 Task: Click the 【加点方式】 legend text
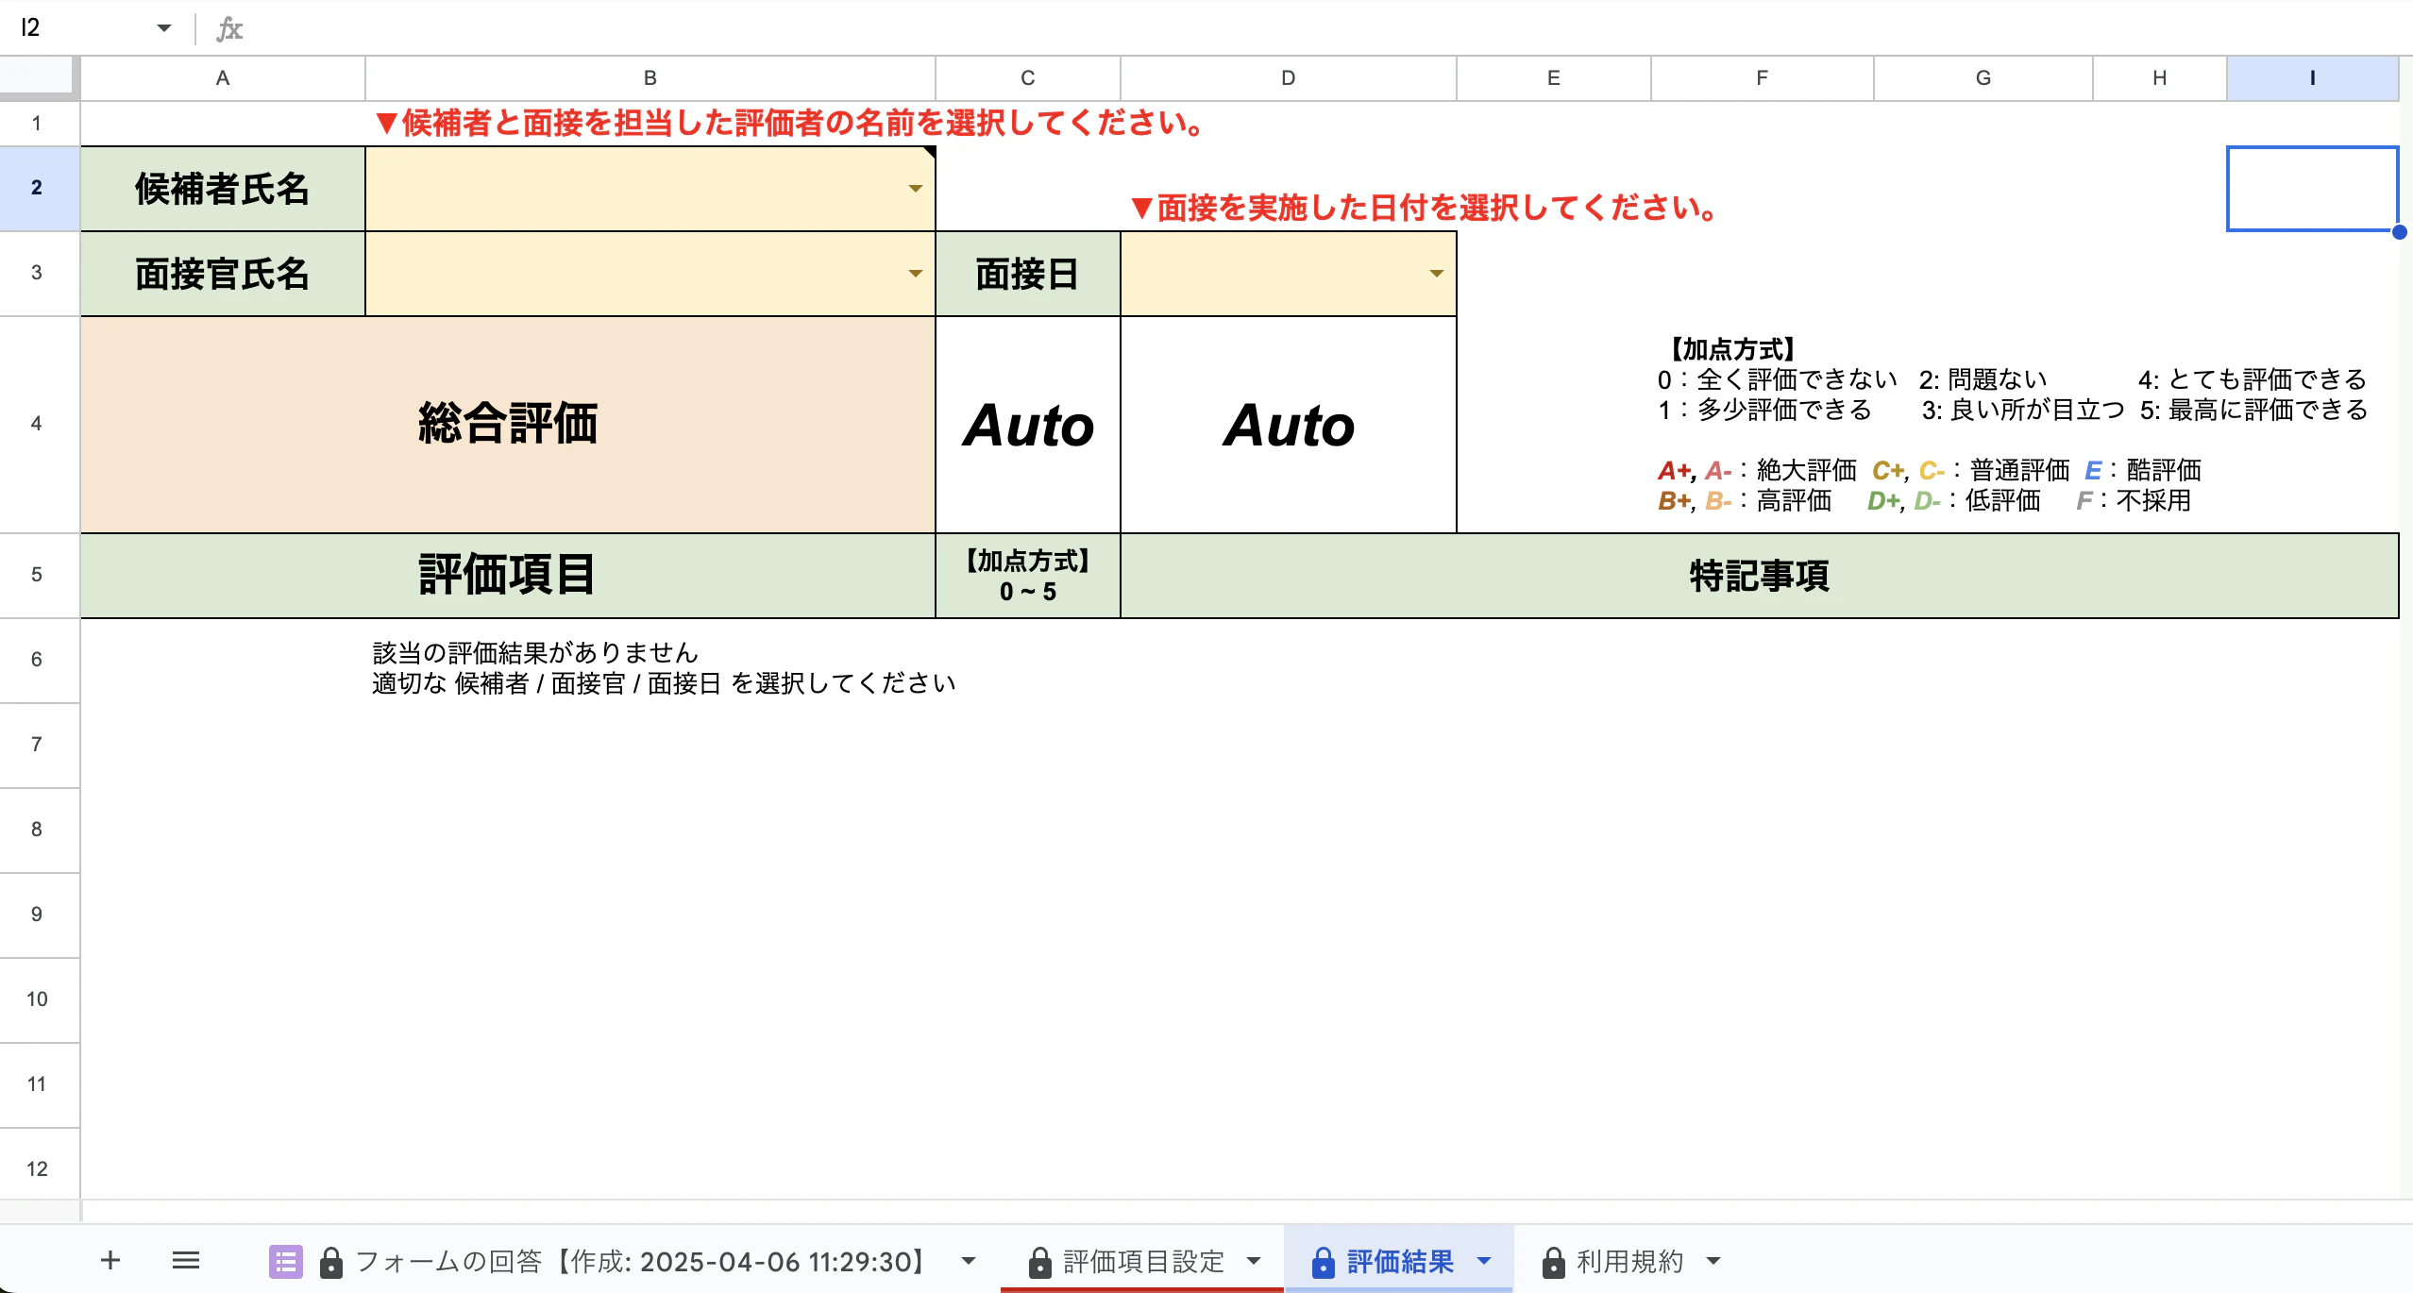pos(1733,350)
